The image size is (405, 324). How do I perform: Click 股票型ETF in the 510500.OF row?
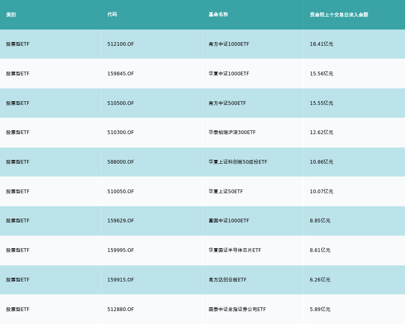[x=18, y=103]
